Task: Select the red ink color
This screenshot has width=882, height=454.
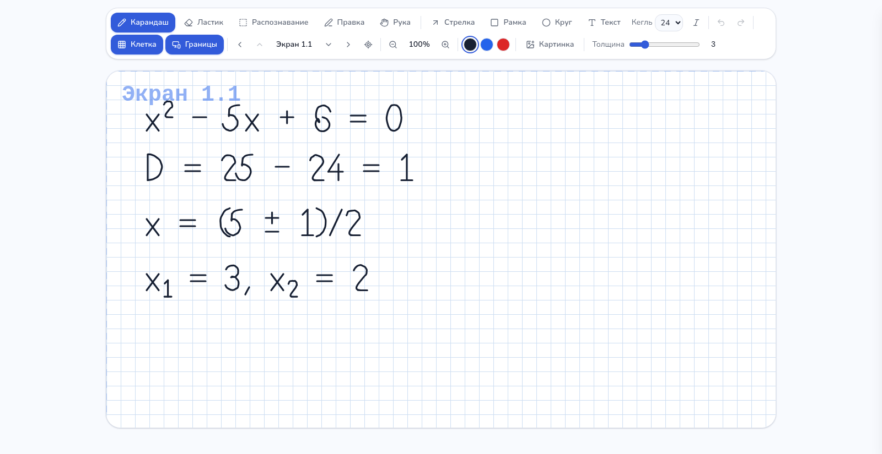Action: [503, 45]
